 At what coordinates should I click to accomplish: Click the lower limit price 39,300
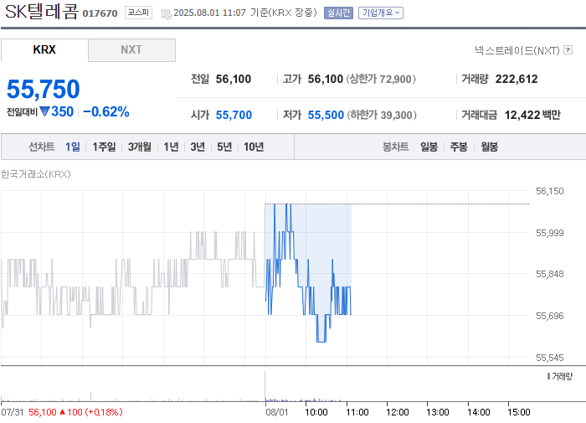[396, 115]
